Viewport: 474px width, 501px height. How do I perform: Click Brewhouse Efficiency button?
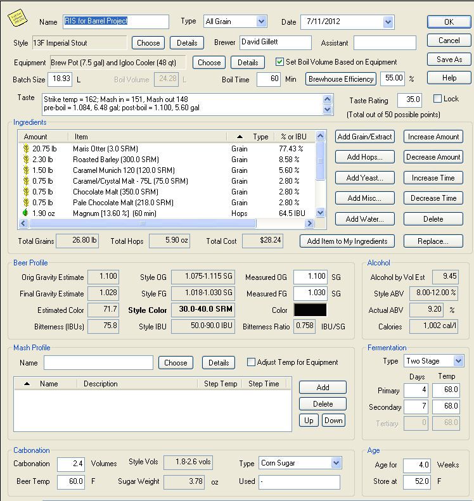pyautogui.click(x=341, y=79)
